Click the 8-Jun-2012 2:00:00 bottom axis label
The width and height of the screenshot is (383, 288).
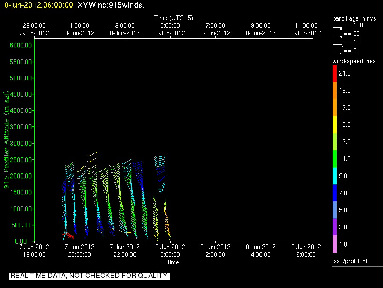click(x=215, y=251)
